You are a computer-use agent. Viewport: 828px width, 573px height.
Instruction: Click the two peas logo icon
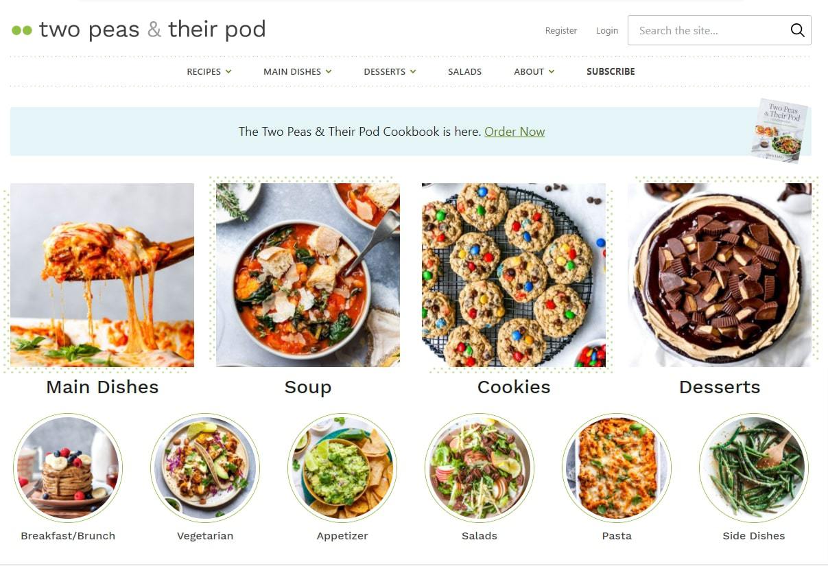pyautogui.click(x=21, y=30)
